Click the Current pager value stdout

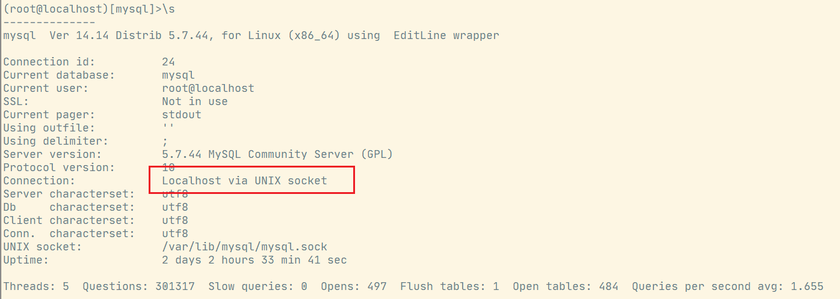182,115
